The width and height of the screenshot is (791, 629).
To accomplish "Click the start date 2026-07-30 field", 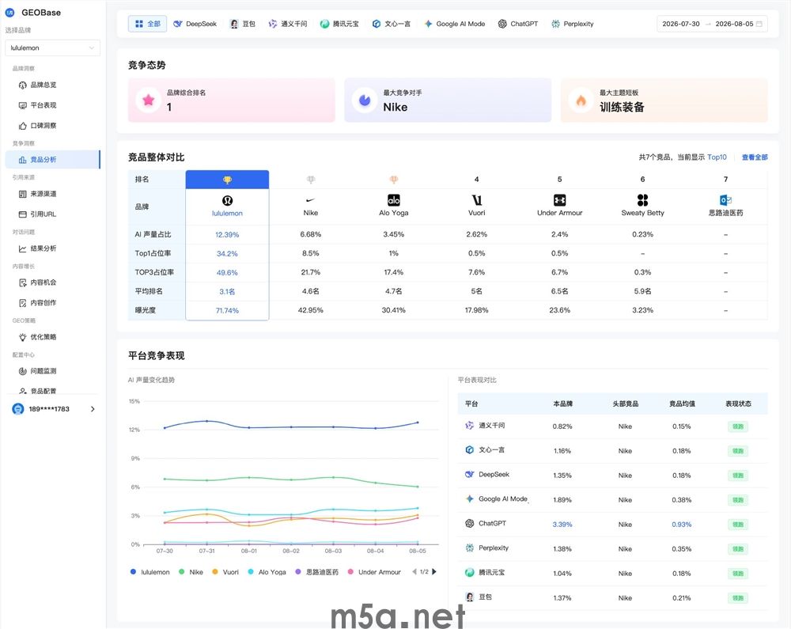I will [x=681, y=24].
